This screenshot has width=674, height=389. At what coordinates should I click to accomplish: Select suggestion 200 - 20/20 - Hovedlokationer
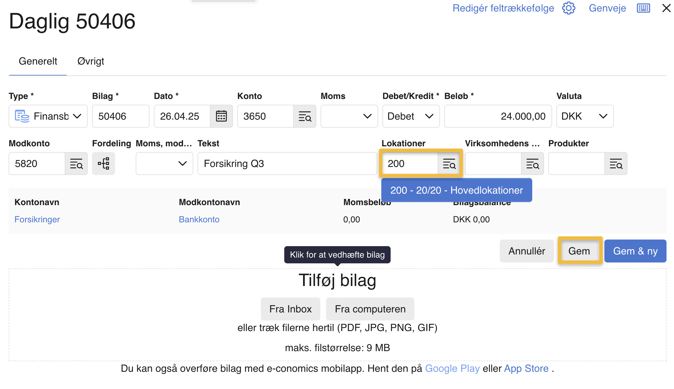pyautogui.click(x=456, y=190)
